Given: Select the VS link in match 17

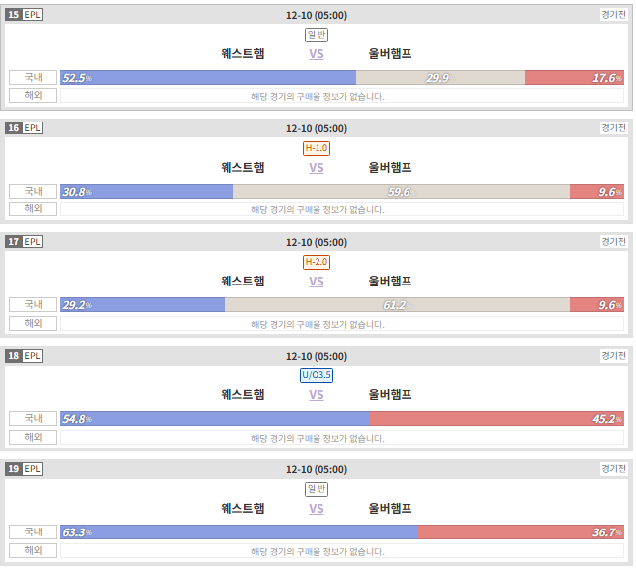Looking at the screenshot, I should coord(316,281).
